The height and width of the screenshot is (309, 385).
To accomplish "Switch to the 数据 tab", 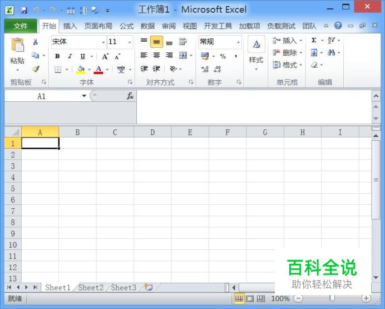I will (x=147, y=26).
